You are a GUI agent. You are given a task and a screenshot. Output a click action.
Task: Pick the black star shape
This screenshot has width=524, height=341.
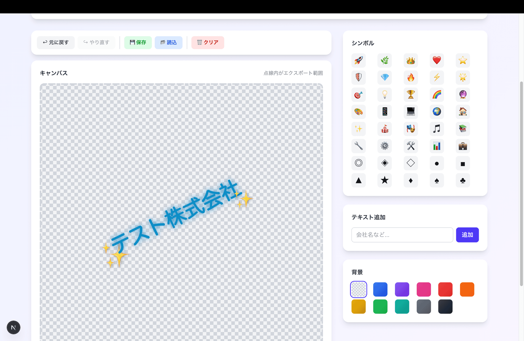point(385,180)
